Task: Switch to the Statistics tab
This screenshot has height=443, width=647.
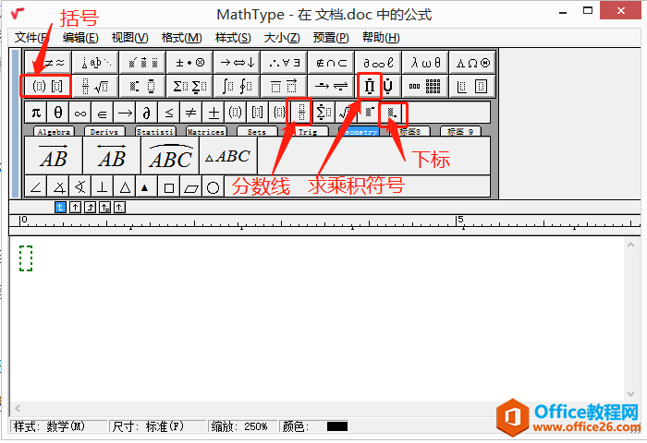Action: pos(155,131)
